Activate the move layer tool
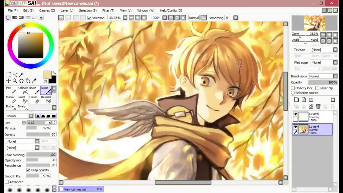This screenshot has height=193, width=343. tap(9, 81)
